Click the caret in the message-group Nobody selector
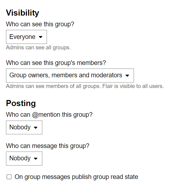The height and width of the screenshot is (185, 177). click(35, 159)
